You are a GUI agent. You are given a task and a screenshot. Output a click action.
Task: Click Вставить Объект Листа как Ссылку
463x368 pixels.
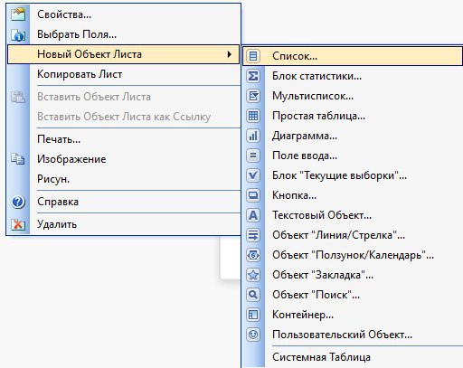coord(123,117)
